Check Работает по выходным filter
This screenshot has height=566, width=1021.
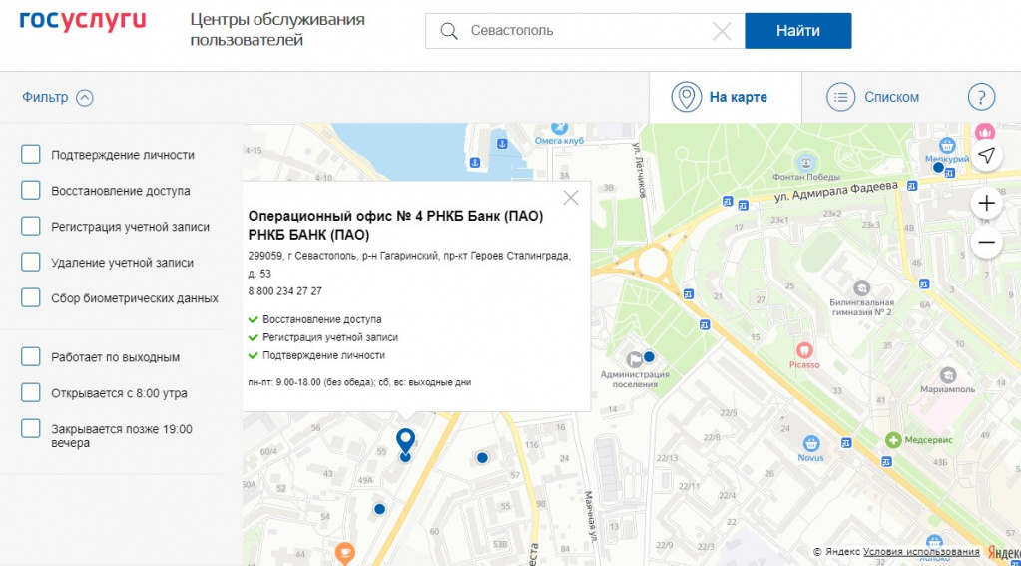pos(31,357)
